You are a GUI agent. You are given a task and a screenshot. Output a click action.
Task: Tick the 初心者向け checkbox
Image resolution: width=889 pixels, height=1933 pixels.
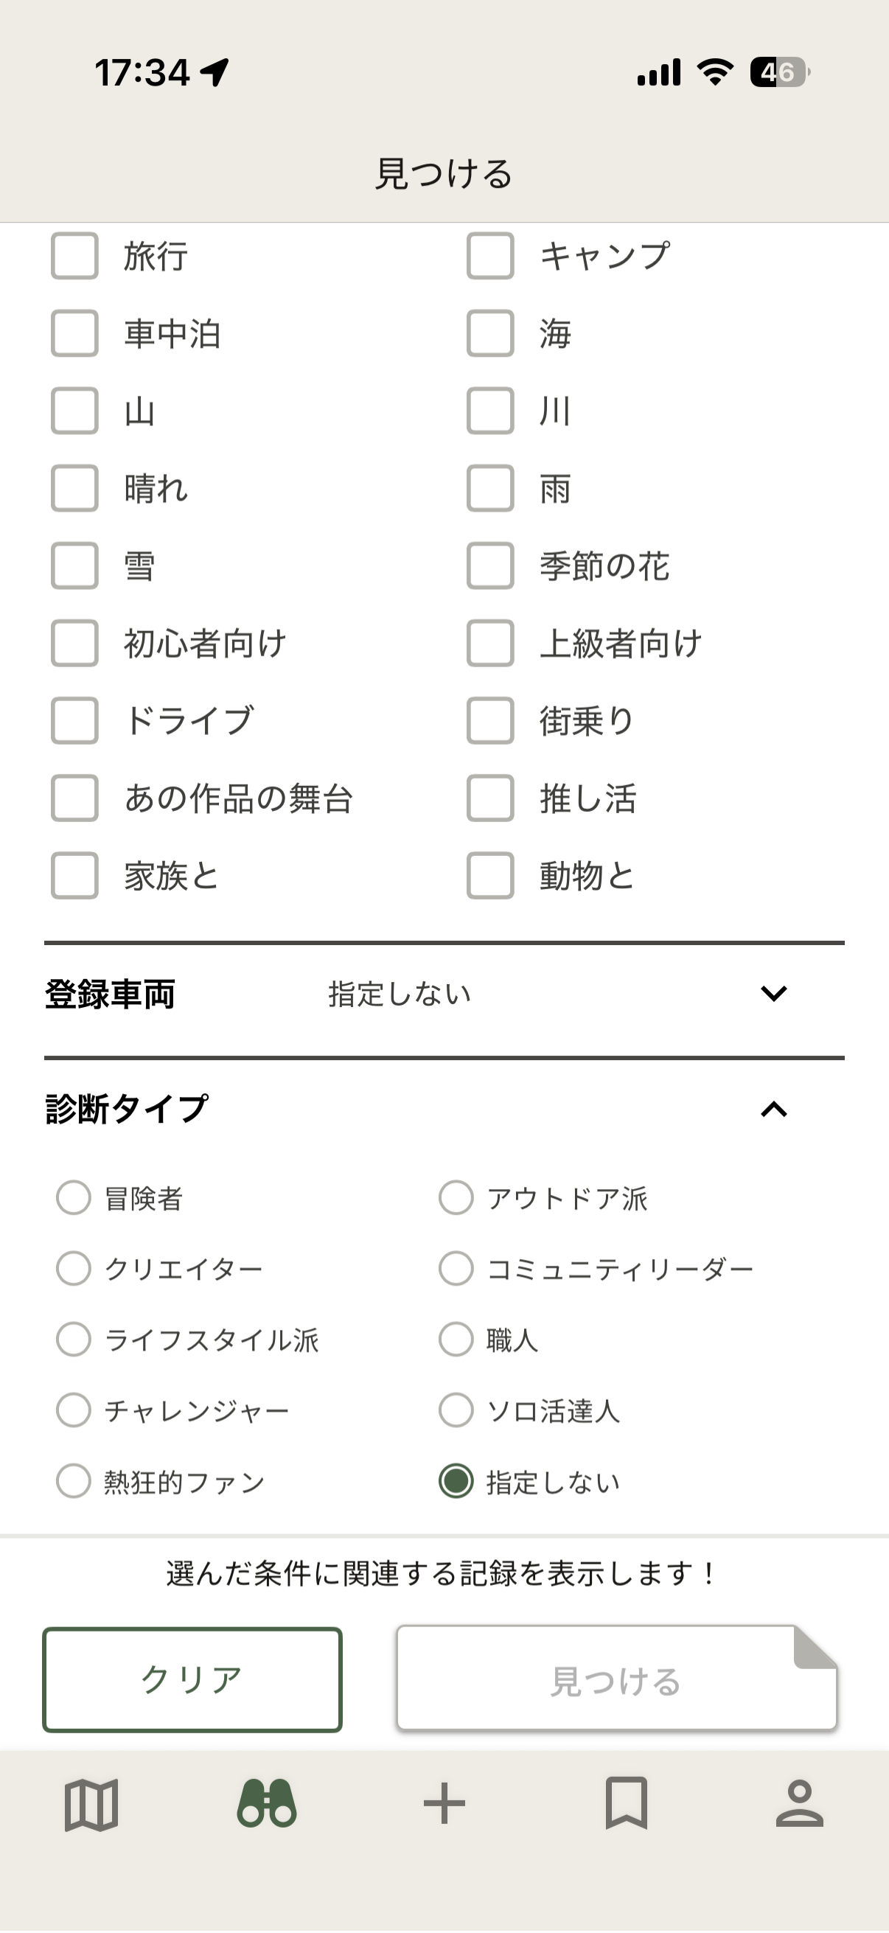[x=75, y=643]
